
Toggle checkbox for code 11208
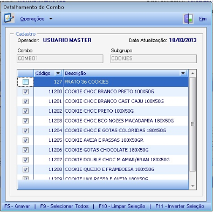25,169
